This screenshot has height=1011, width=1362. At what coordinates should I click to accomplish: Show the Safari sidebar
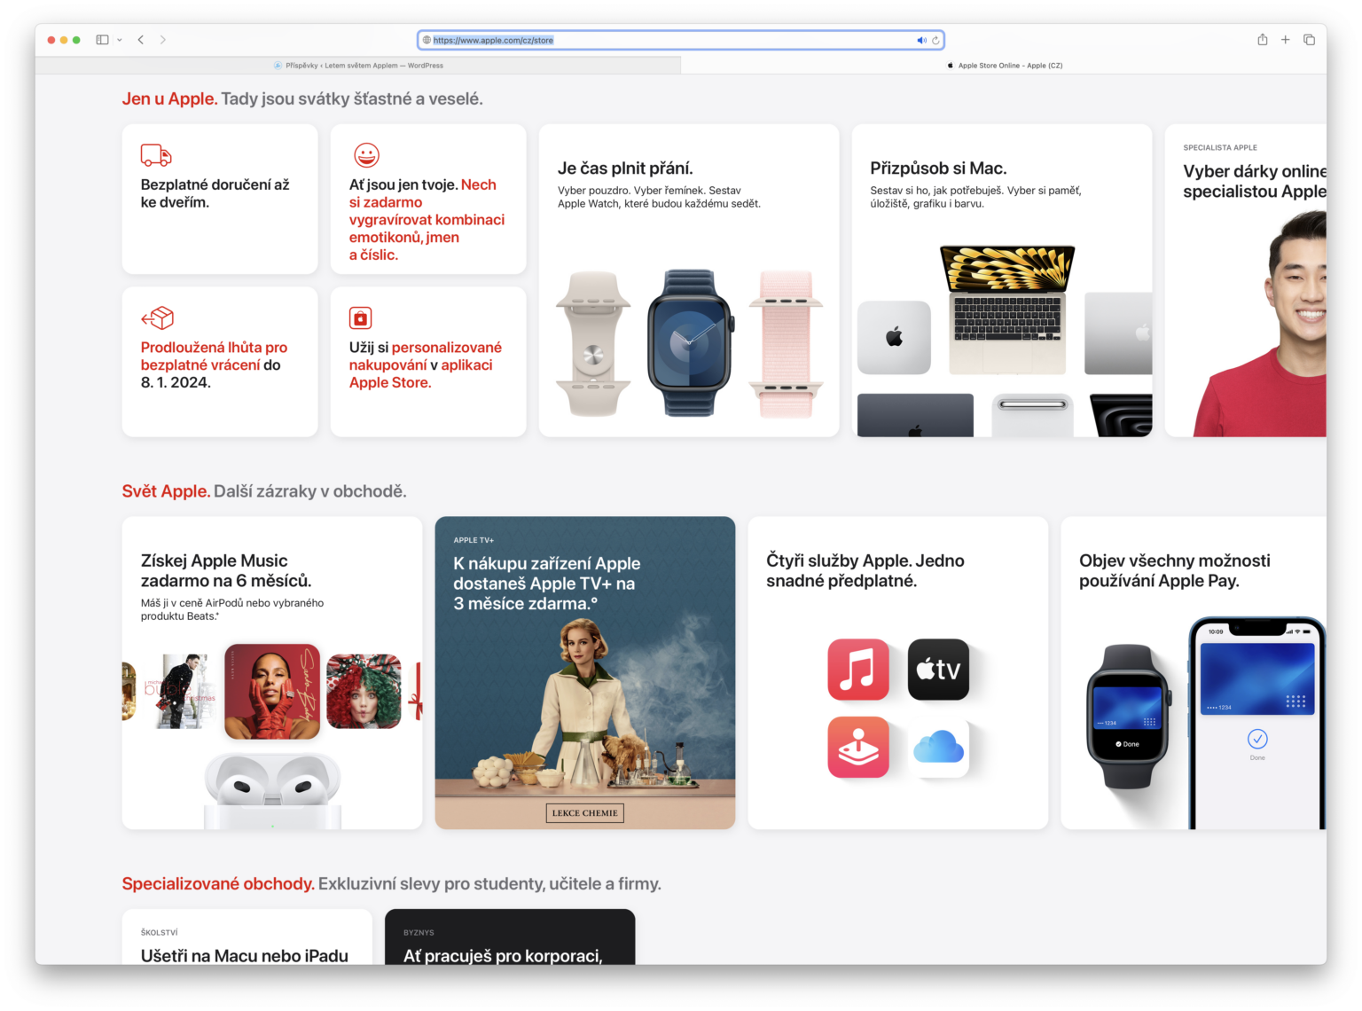(x=102, y=40)
